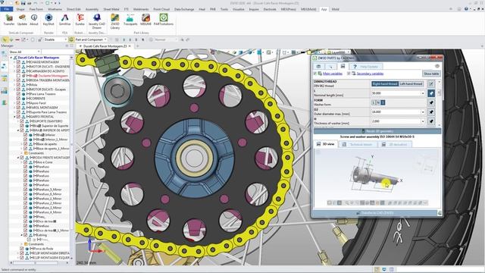This screenshot has width=485, height=273.
Task: Click the Transfer icon in the ribbon
Action: point(9,20)
